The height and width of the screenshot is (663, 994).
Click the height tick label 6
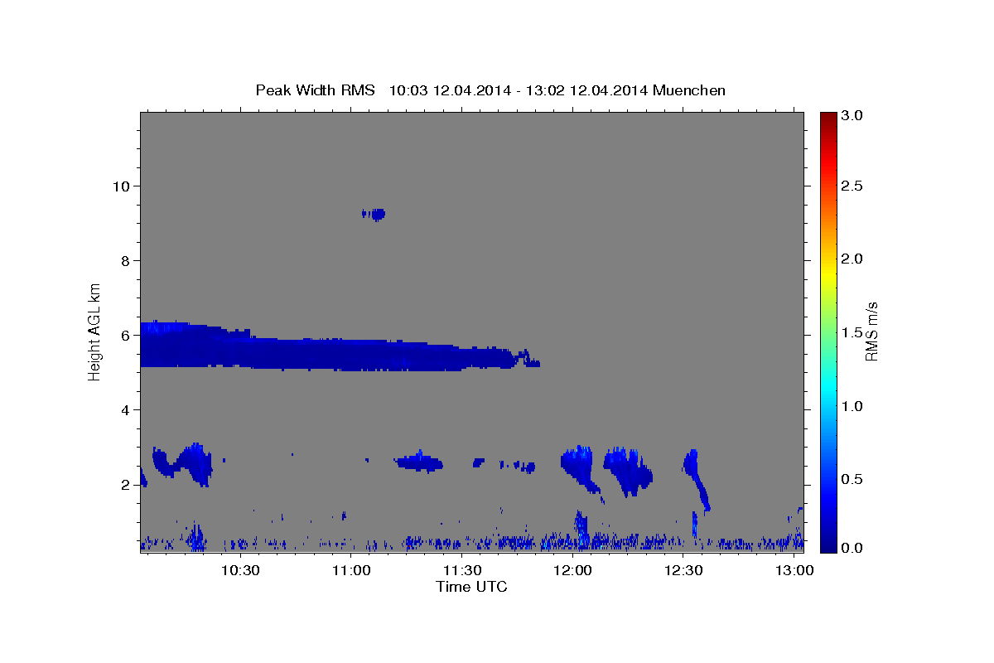(124, 335)
